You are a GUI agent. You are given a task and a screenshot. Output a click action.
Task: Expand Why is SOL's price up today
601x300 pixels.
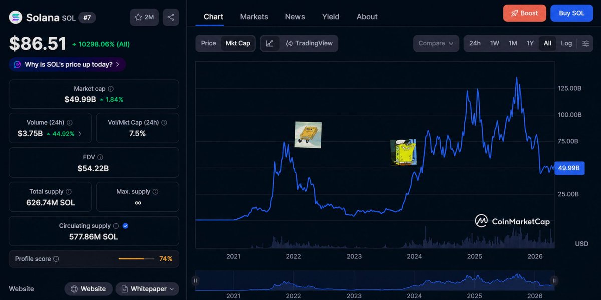click(67, 64)
